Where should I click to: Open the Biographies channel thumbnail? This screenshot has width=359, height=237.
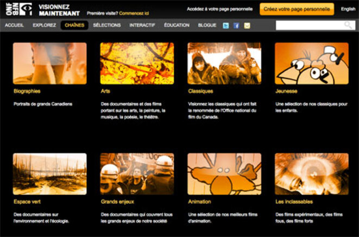tap(49, 63)
